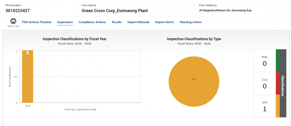The width and height of the screenshot is (291, 126).
Task: Click the green NAI color strip
Action: pyautogui.click(x=278, y=61)
